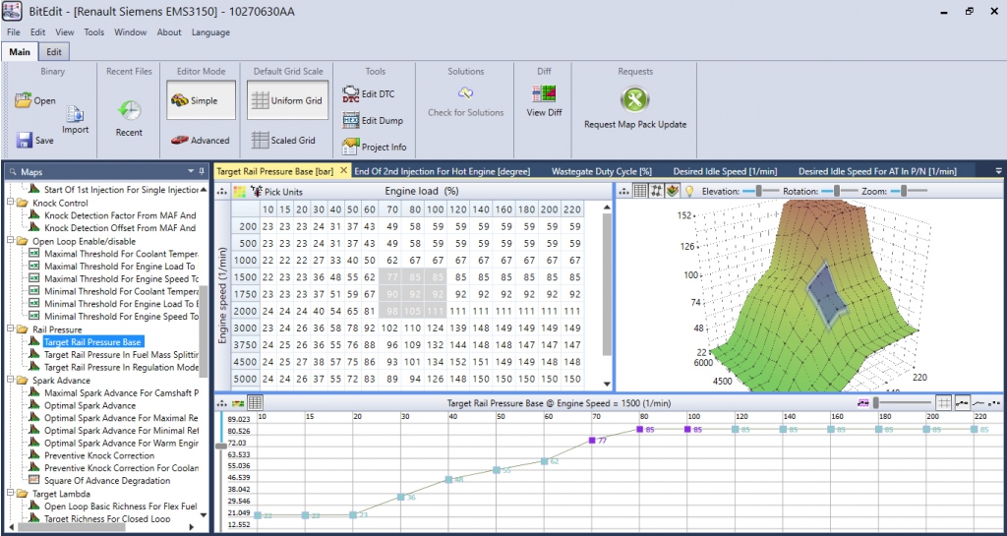Viewport: 1007px width, 536px height.
Task: Click the color-scheme grid icon beside Pick Units
Action: (x=239, y=192)
